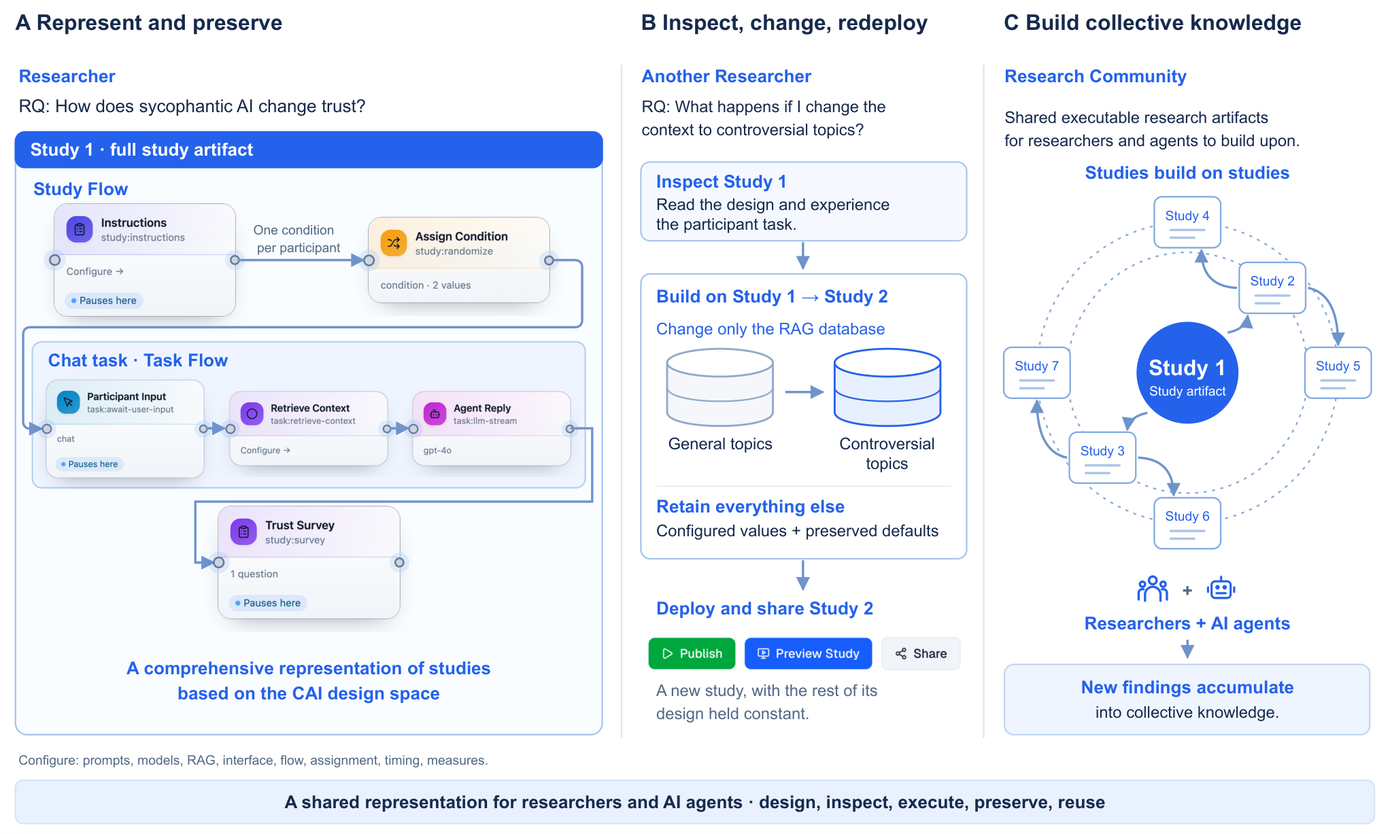
Task: Open Configure link in Retrieve Context node
Action: pyautogui.click(x=265, y=450)
